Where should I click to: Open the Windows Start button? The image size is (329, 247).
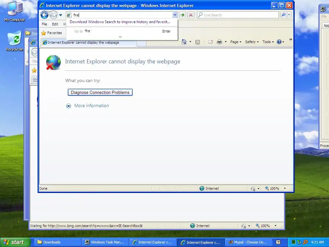pyautogui.click(x=15, y=242)
